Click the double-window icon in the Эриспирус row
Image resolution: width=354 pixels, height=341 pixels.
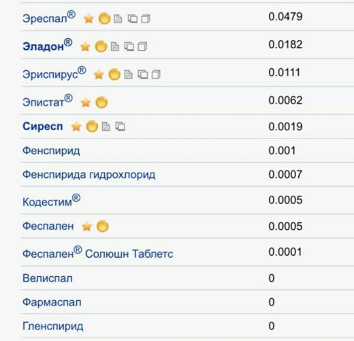coord(143,74)
